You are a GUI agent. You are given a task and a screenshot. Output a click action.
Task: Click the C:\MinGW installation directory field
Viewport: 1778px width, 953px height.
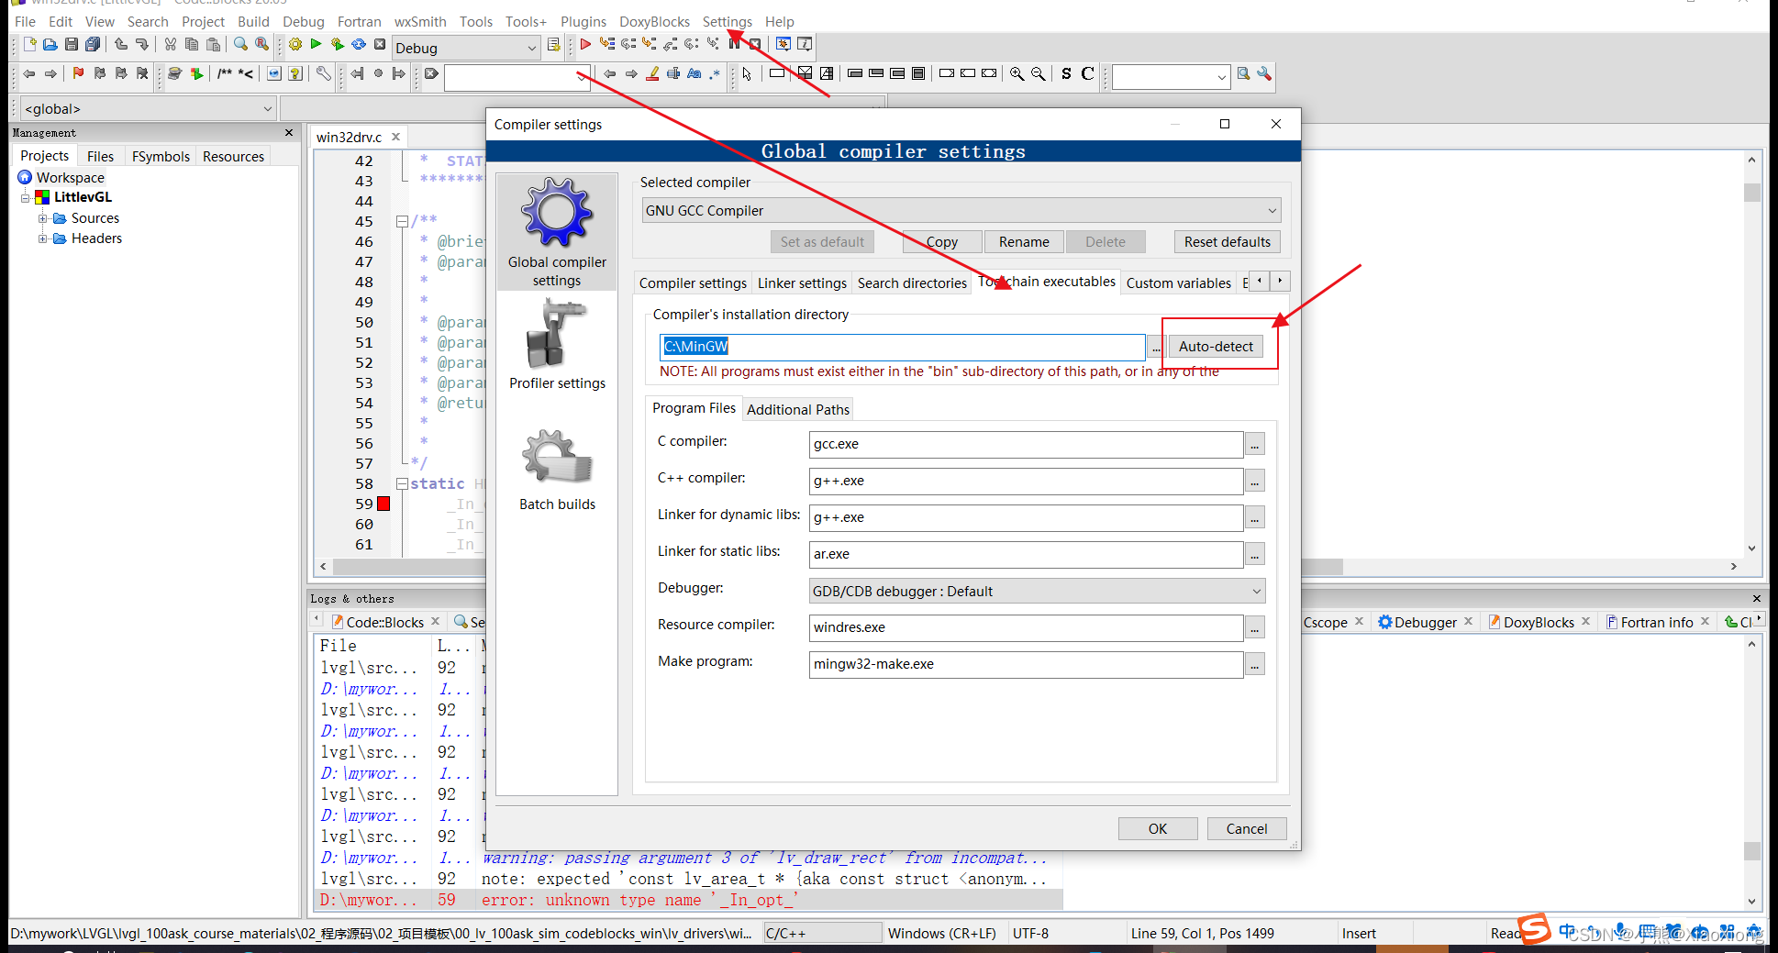pos(903,346)
